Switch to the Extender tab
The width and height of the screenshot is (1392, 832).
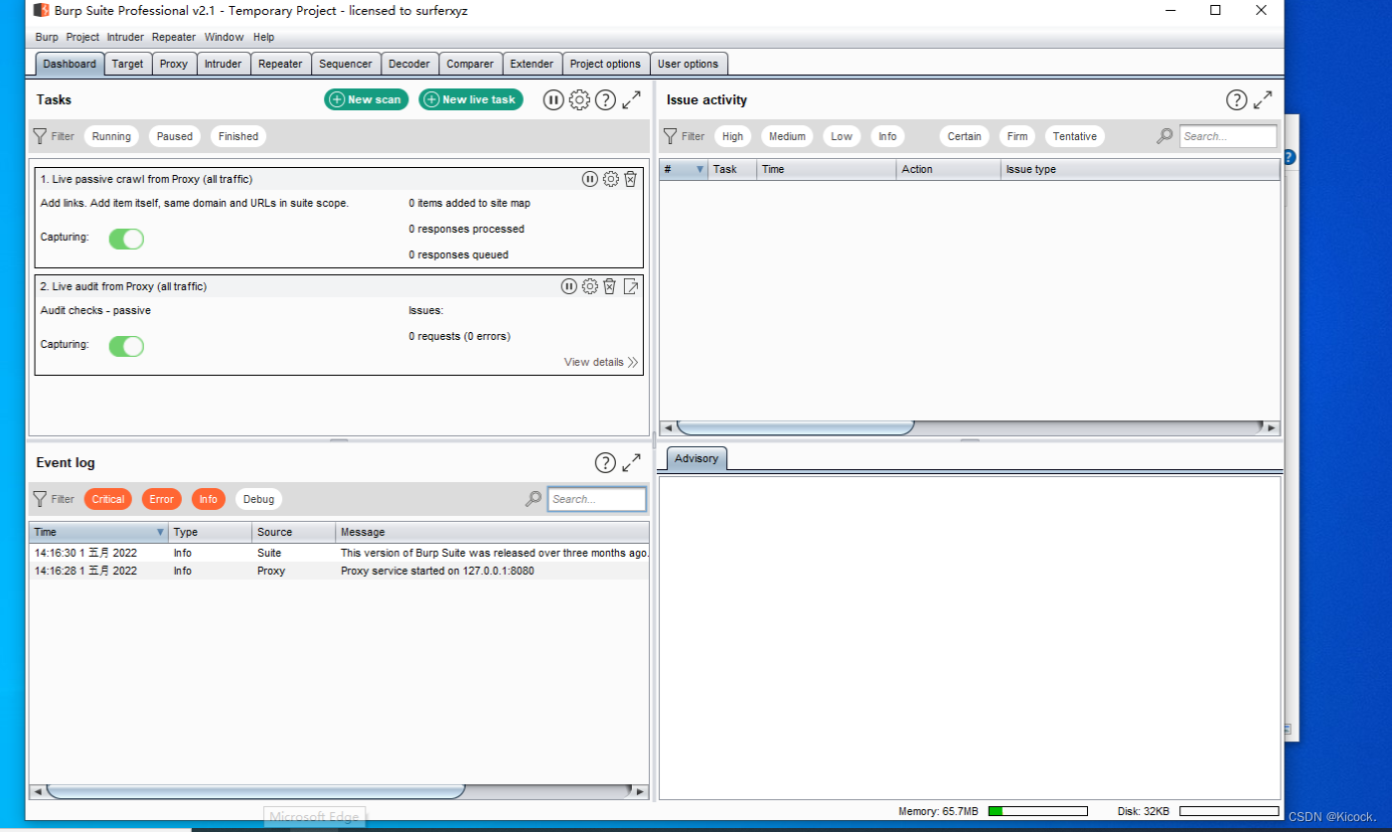(x=532, y=64)
